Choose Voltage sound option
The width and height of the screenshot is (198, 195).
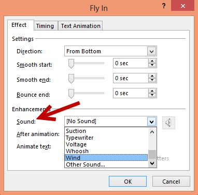(x=106, y=144)
